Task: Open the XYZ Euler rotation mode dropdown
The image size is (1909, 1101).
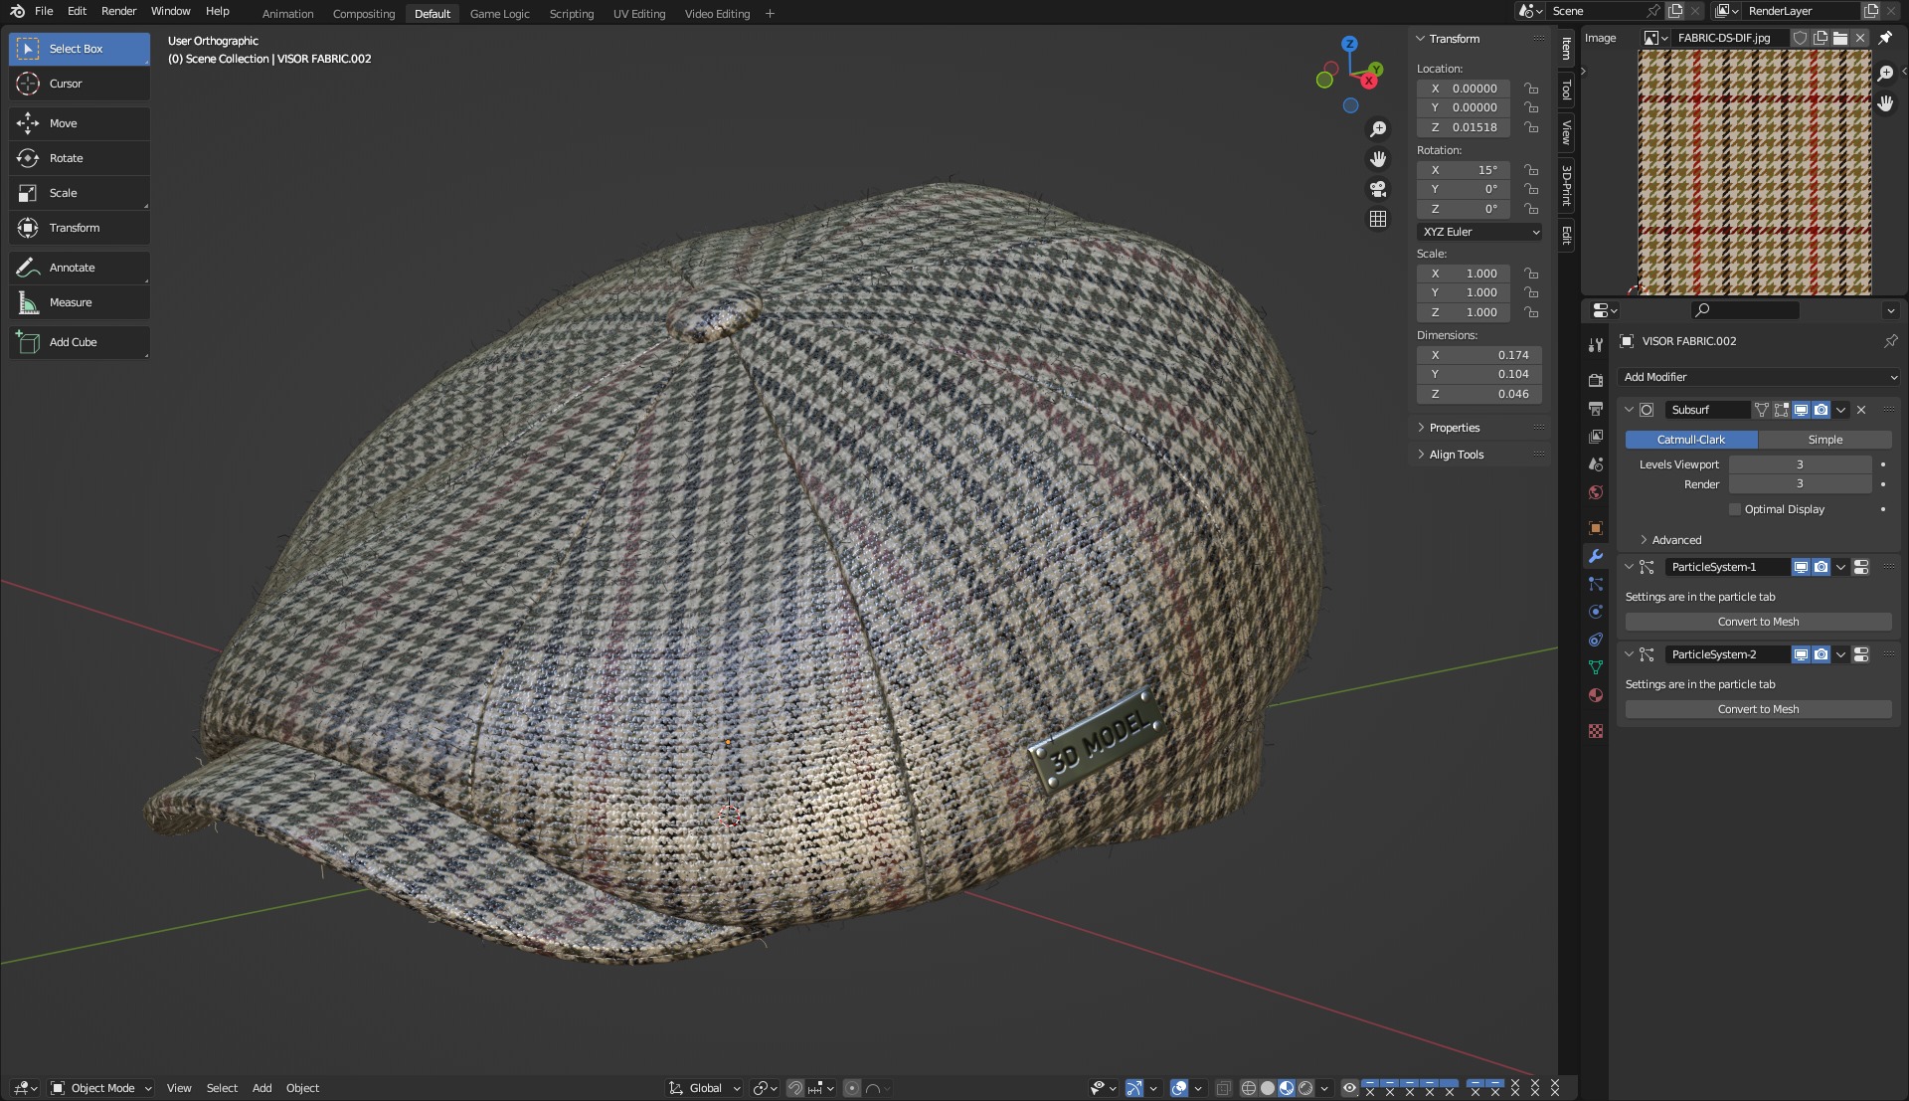Action: (1479, 232)
